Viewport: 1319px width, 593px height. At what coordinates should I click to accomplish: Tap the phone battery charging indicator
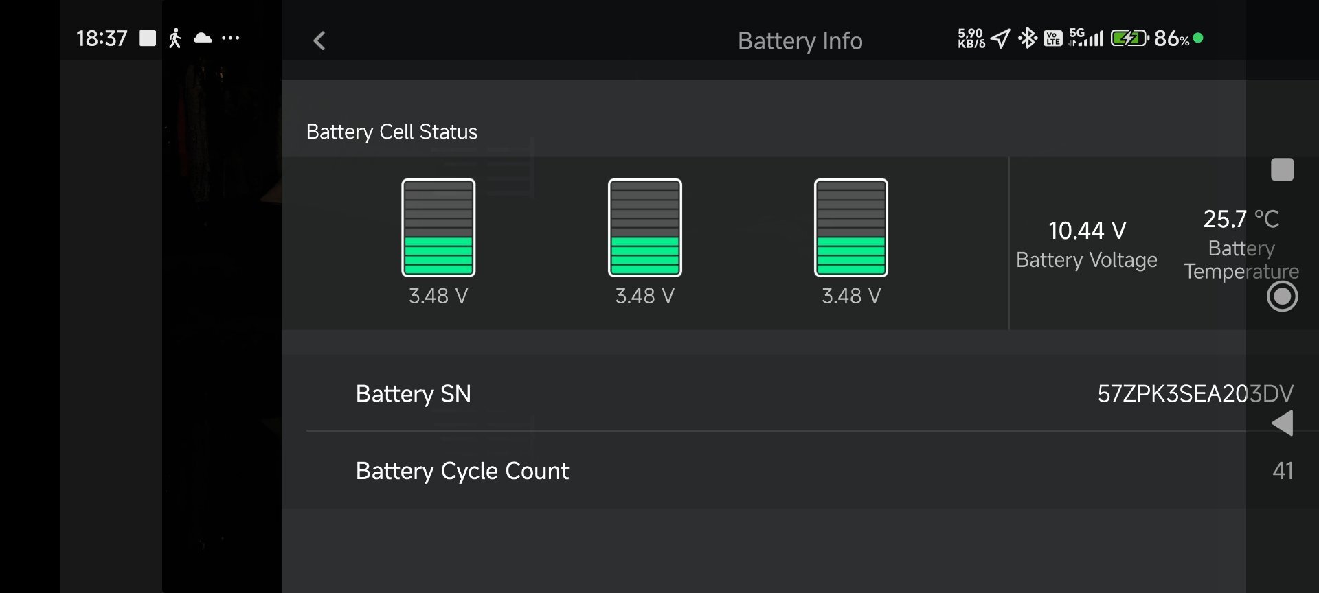point(1129,38)
